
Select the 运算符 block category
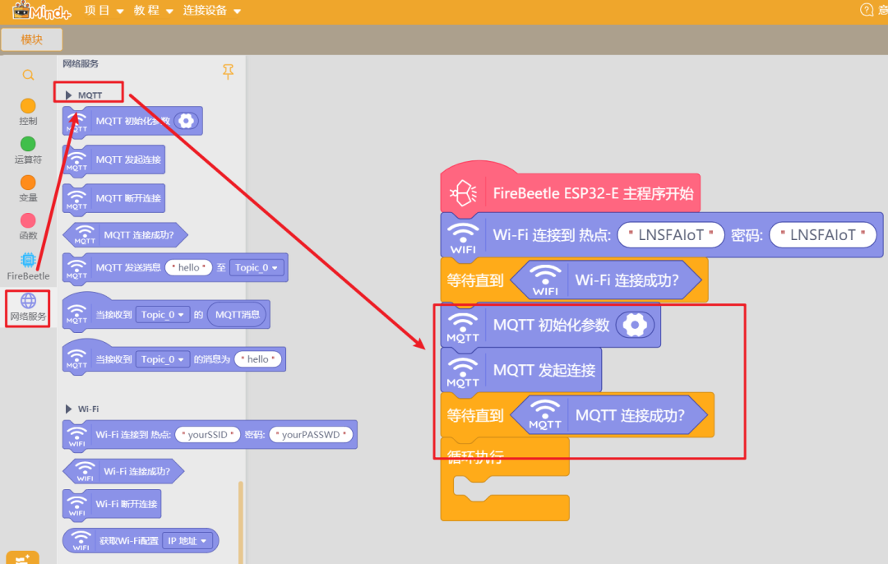(28, 150)
